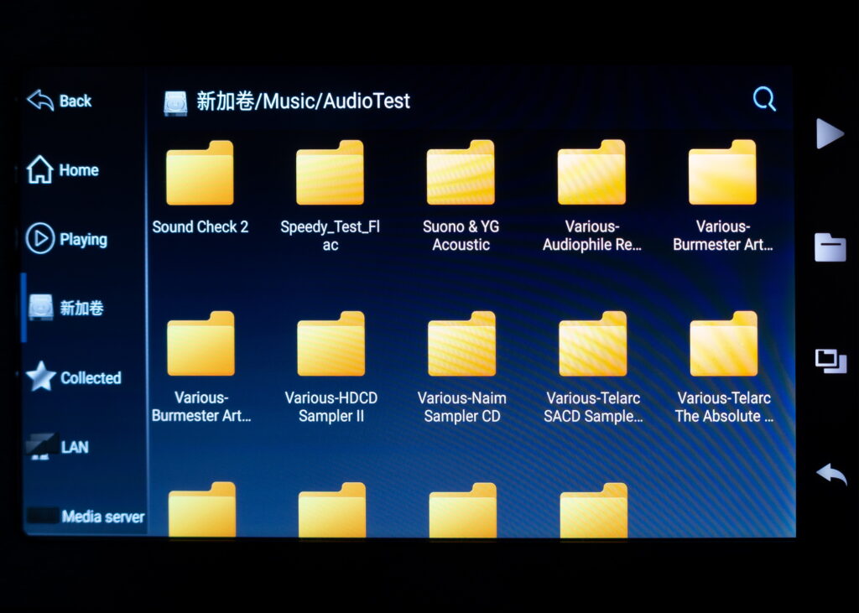The width and height of the screenshot is (859, 613).
Task: Go back using the Back arrow icon
Action: coord(40,101)
